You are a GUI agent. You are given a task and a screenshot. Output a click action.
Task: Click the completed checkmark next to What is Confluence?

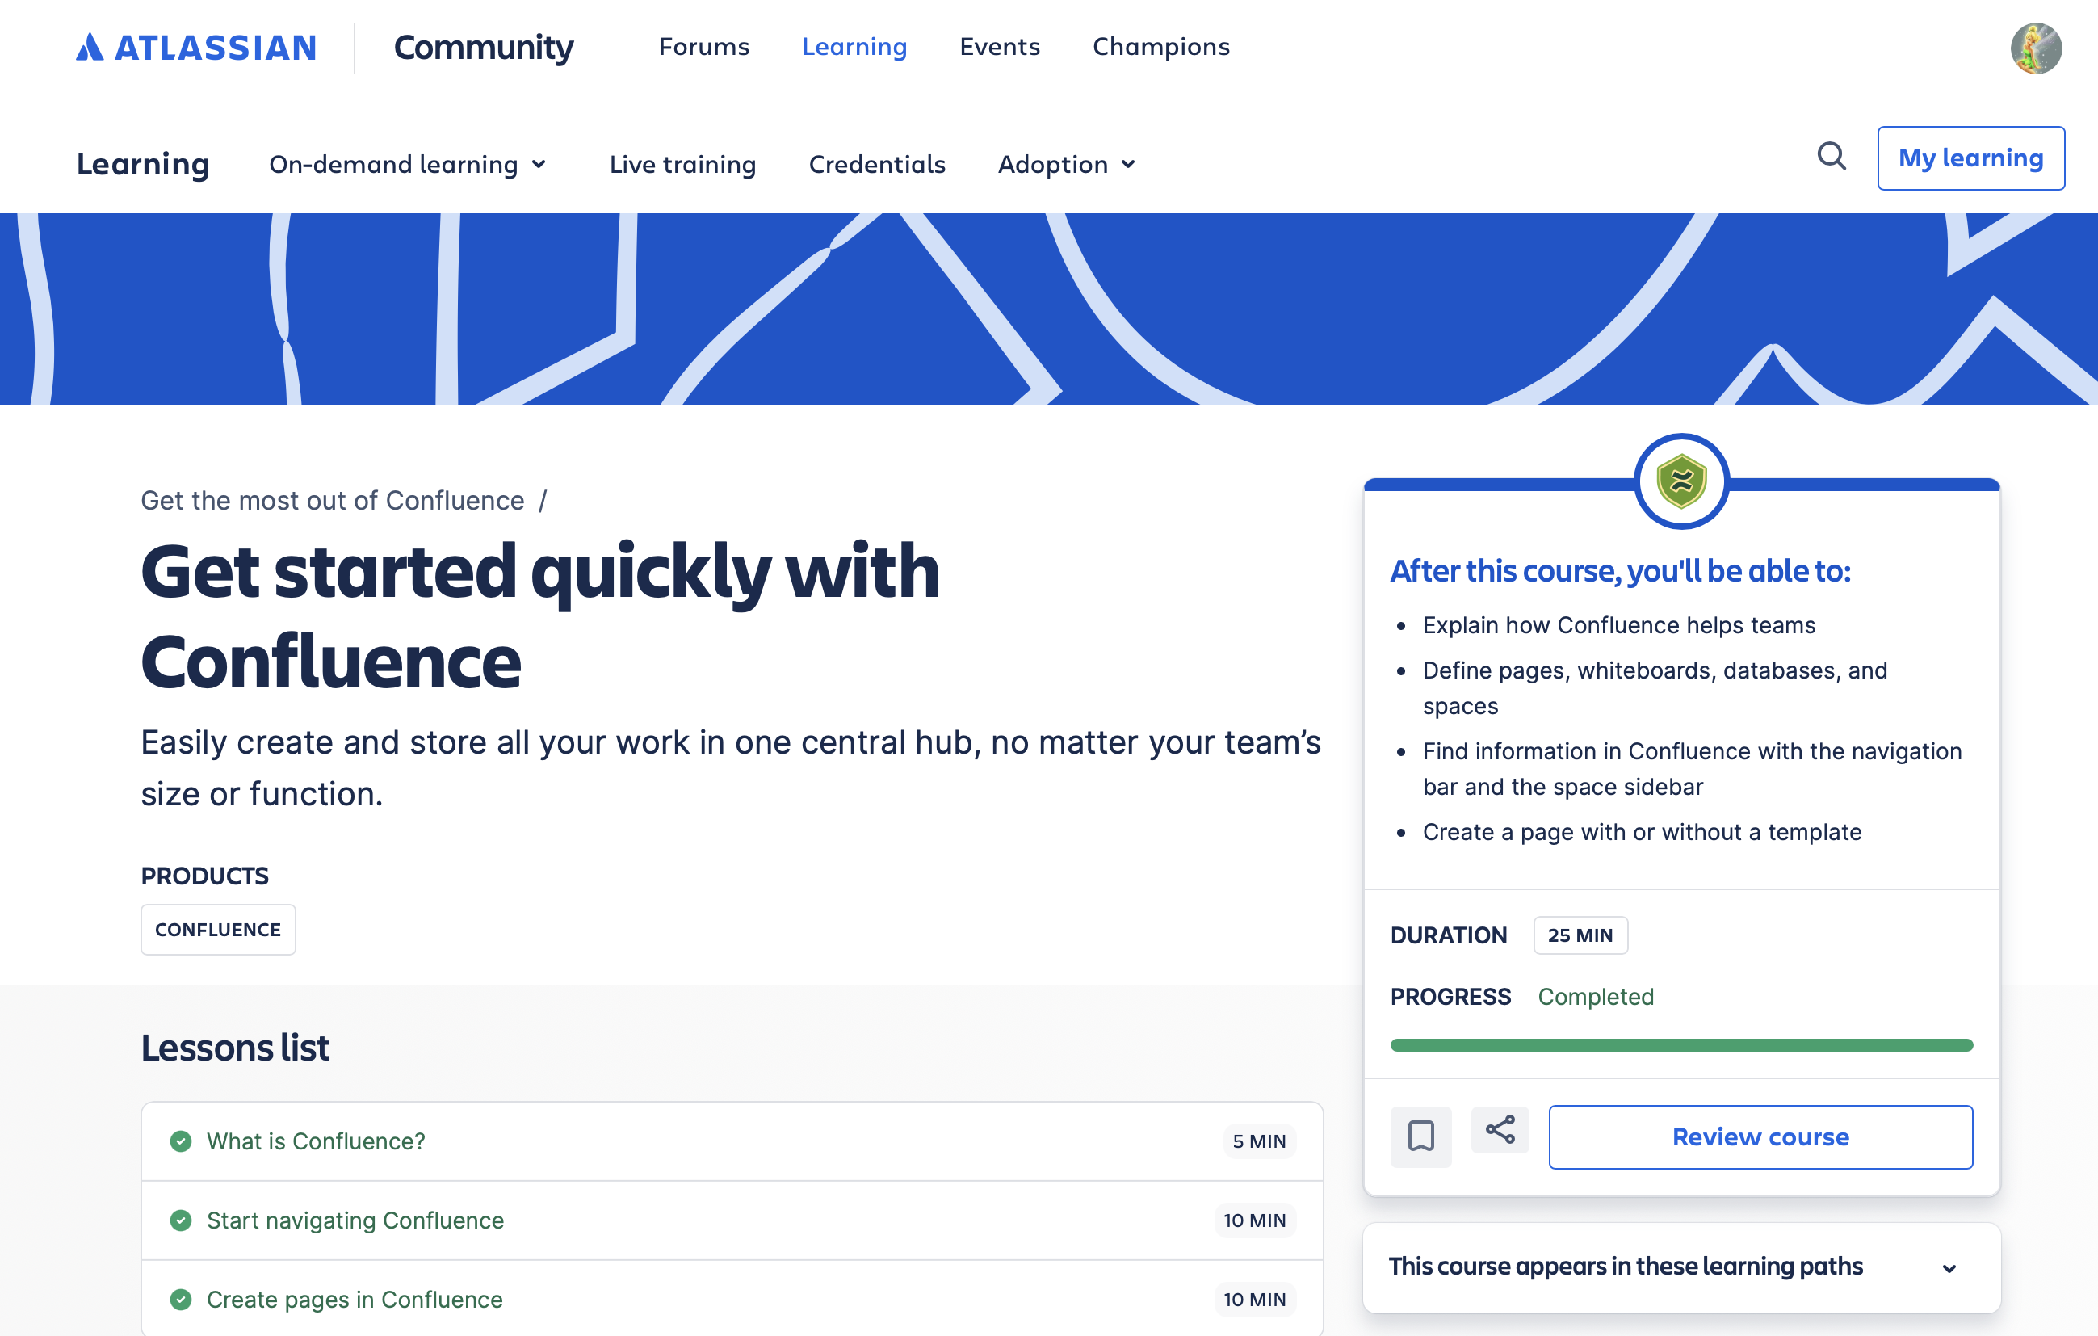[x=181, y=1140]
